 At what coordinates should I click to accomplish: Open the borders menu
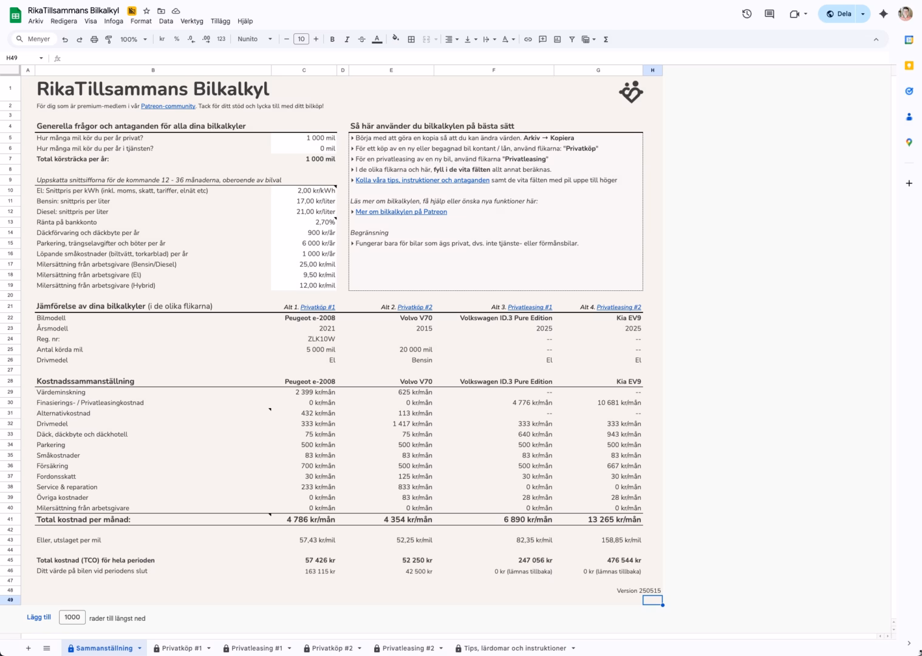click(411, 39)
